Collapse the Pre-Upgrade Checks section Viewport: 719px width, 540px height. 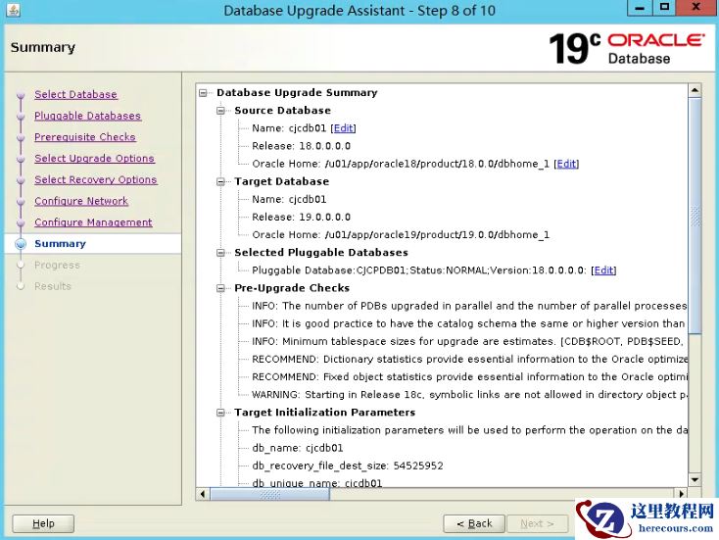click(221, 288)
